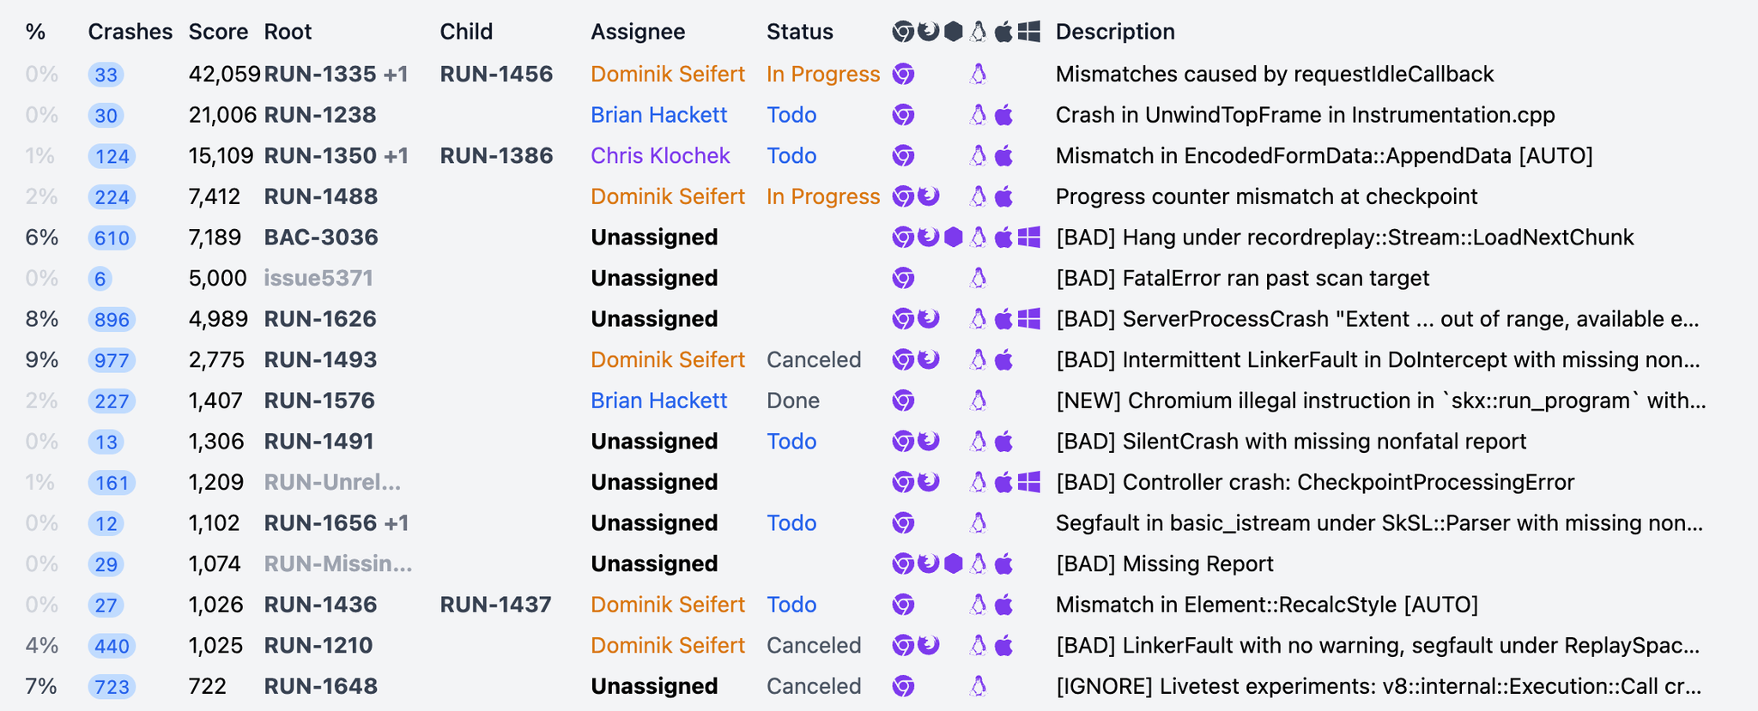The width and height of the screenshot is (1758, 711).
Task: Click the Windows icon in the BAC-3036 row
Action: [x=1029, y=238]
